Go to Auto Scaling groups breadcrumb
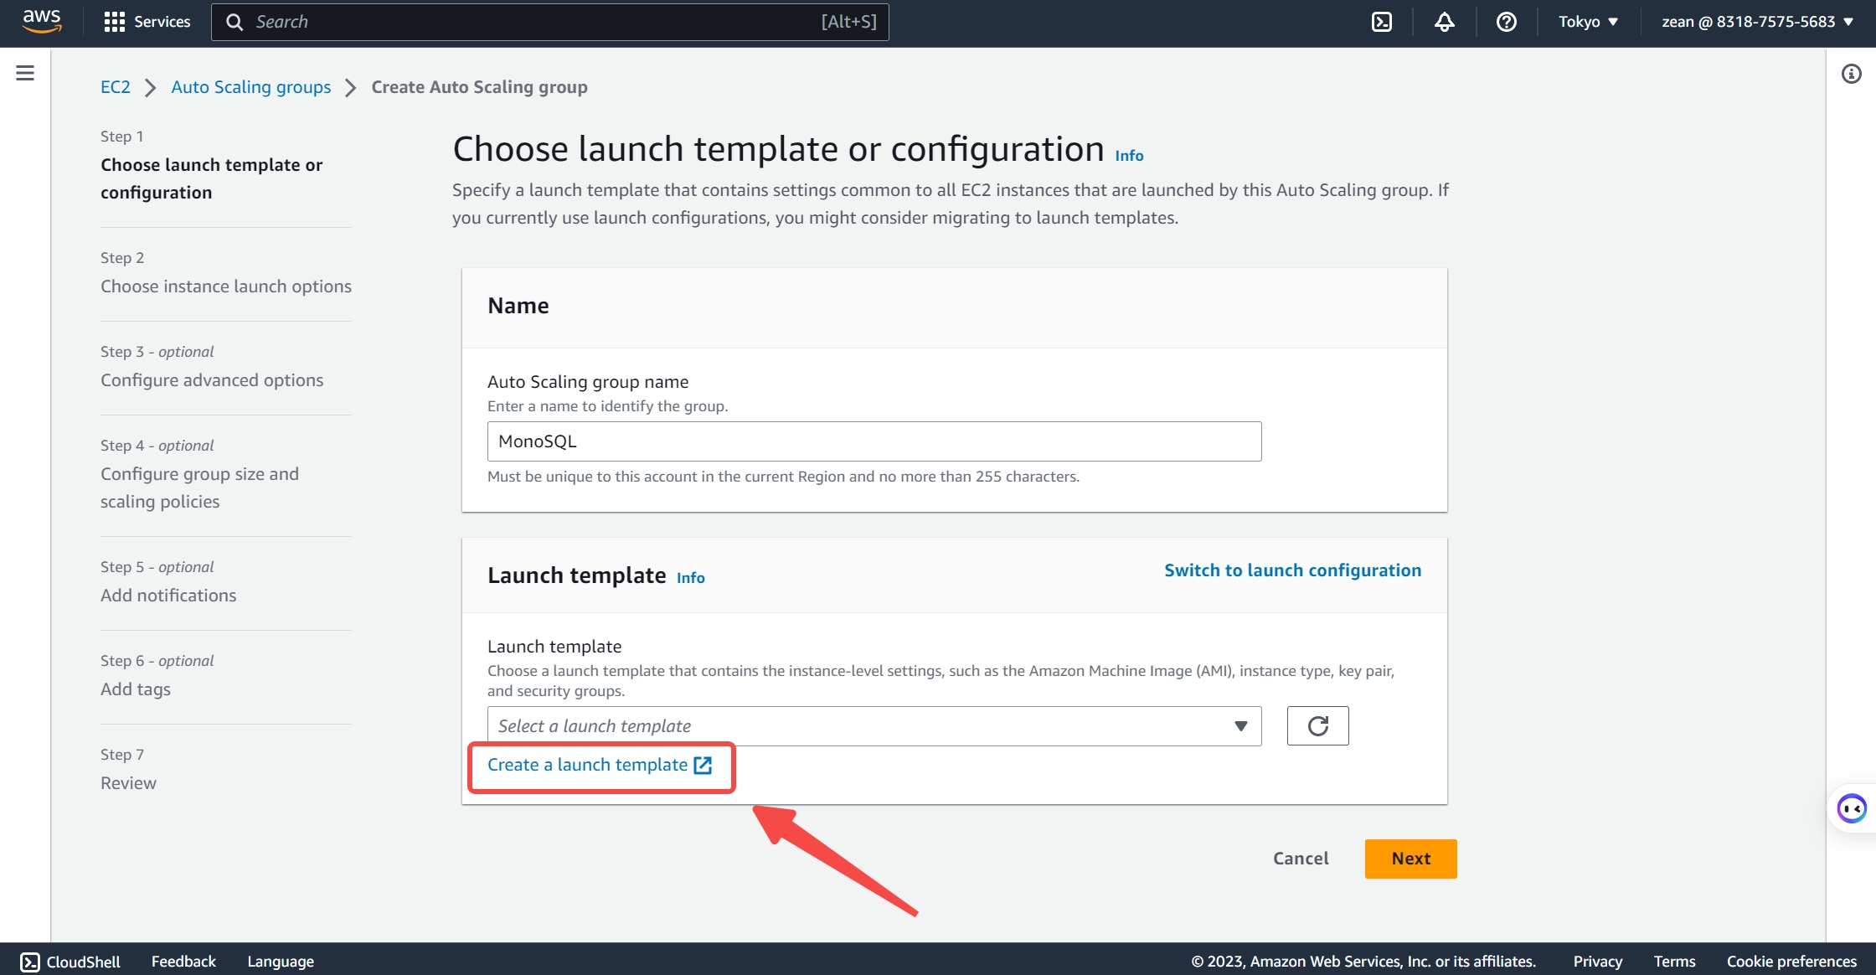This screenshot has width=1876, height=975. (251, 87)
